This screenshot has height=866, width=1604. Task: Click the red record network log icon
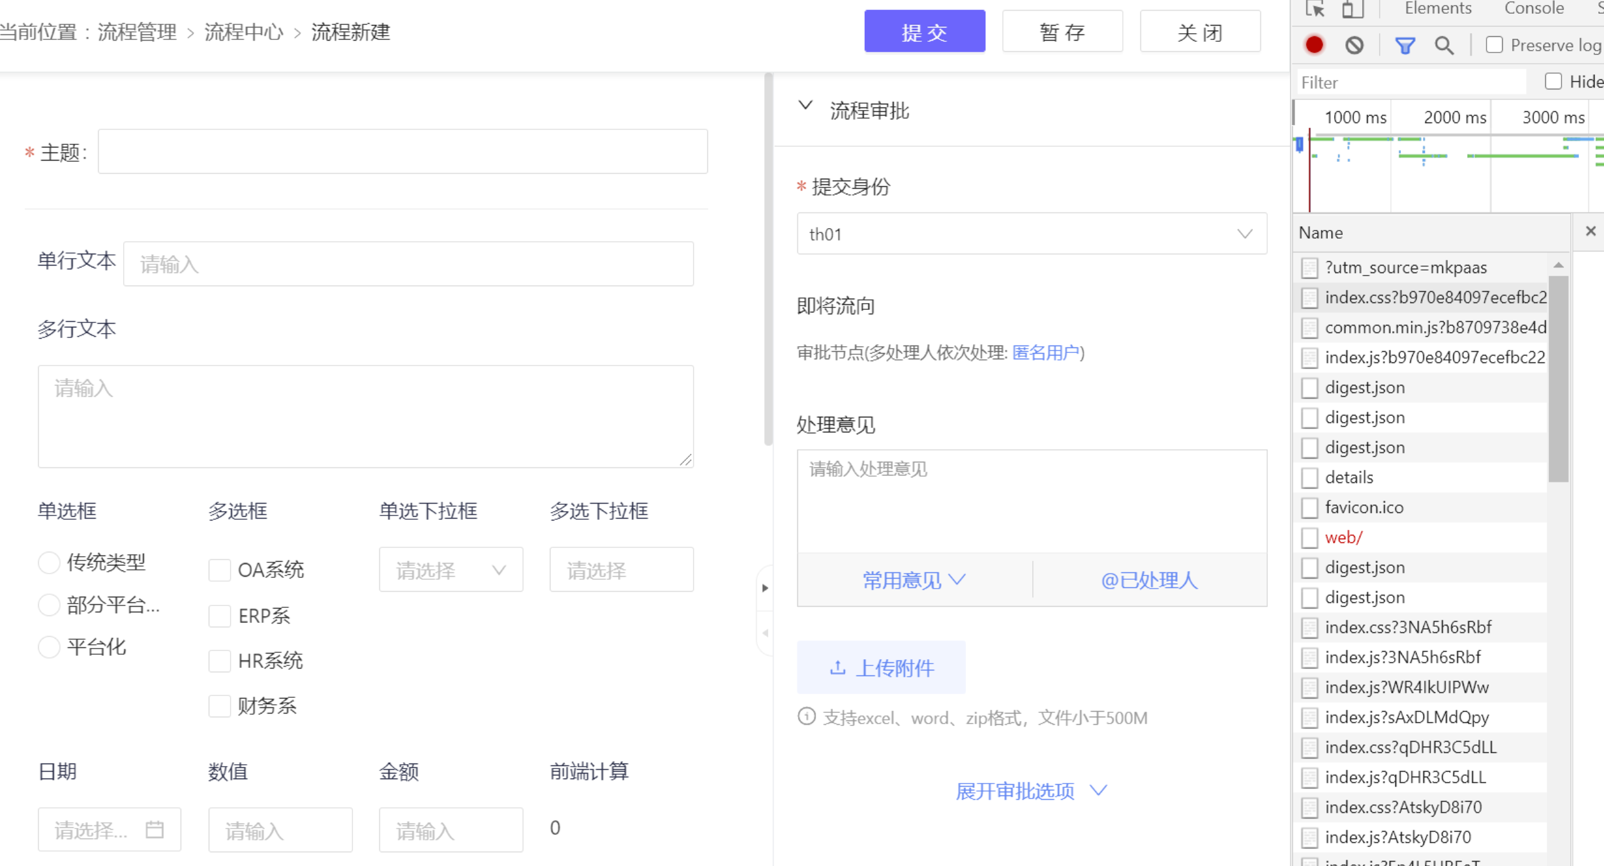pos(1314,45)
